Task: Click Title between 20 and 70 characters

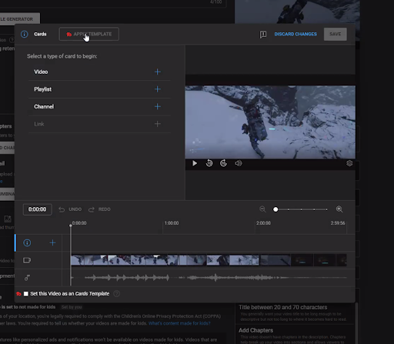Action: point(283,307)
